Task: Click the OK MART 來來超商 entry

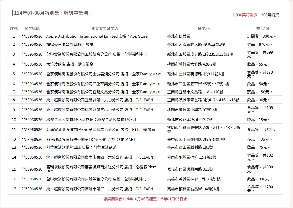Action: point(91,140)
